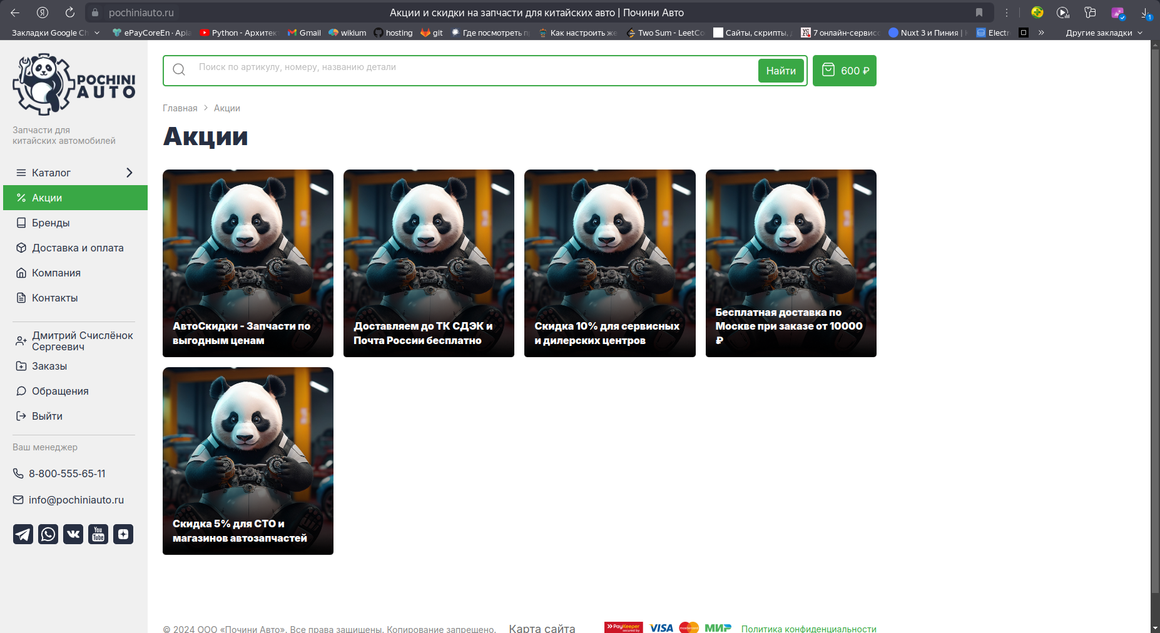Open the ePayCoreEn bookmark
Screen dimensions: 1160x633
(x=152, y=33)
